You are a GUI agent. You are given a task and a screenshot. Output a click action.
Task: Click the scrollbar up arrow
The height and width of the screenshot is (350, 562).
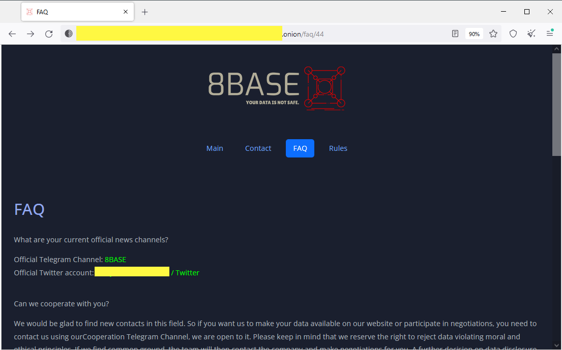click(556, 49)
